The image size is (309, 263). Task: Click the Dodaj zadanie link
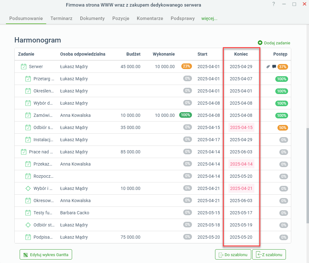(x=277, y=43)
